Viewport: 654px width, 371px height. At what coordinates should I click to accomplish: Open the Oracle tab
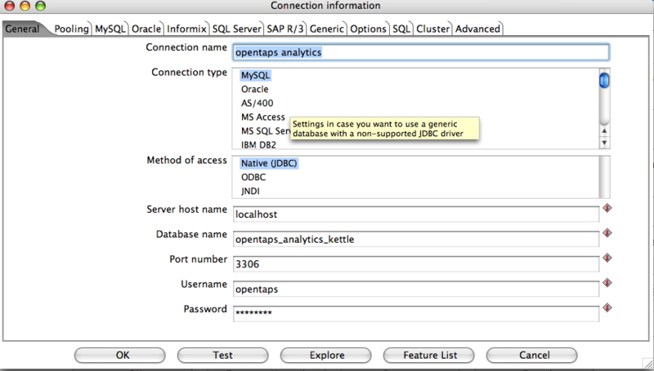tap(146, 29)
